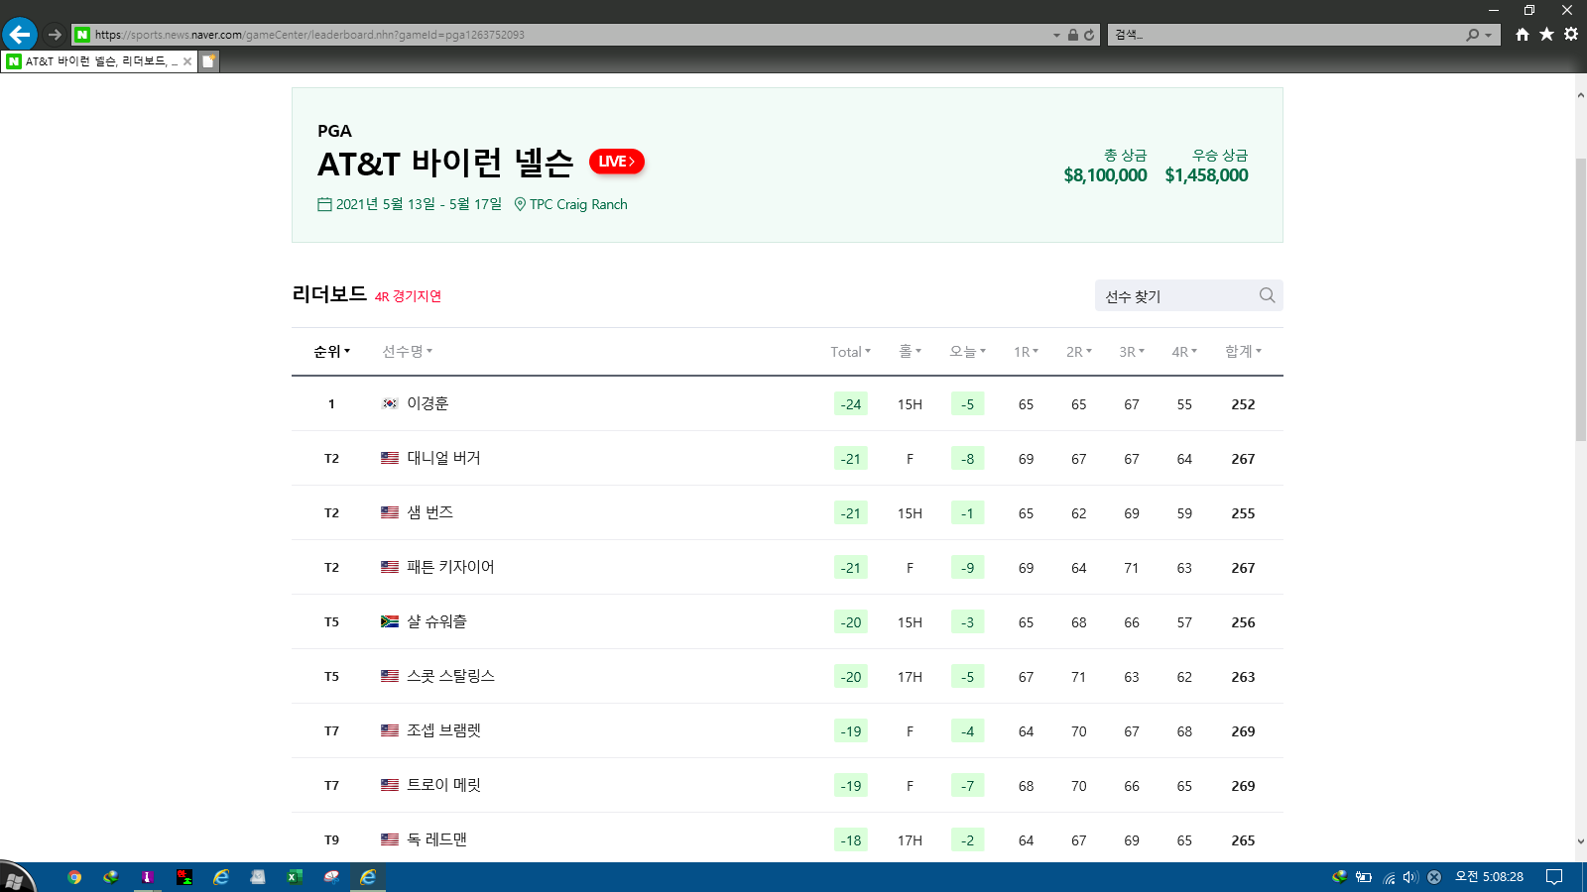Sort by the 홀 column header
The height and width of the screenshot is (892, 1587).
coord(911,352)
